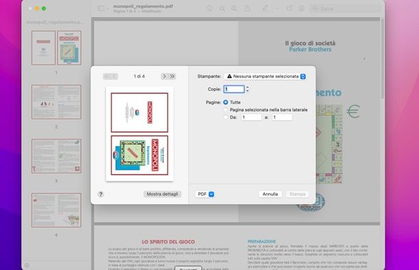Click the PREPARAZIONE heading in document
Screen dimensions: 419x270
(x=262, y=241)
